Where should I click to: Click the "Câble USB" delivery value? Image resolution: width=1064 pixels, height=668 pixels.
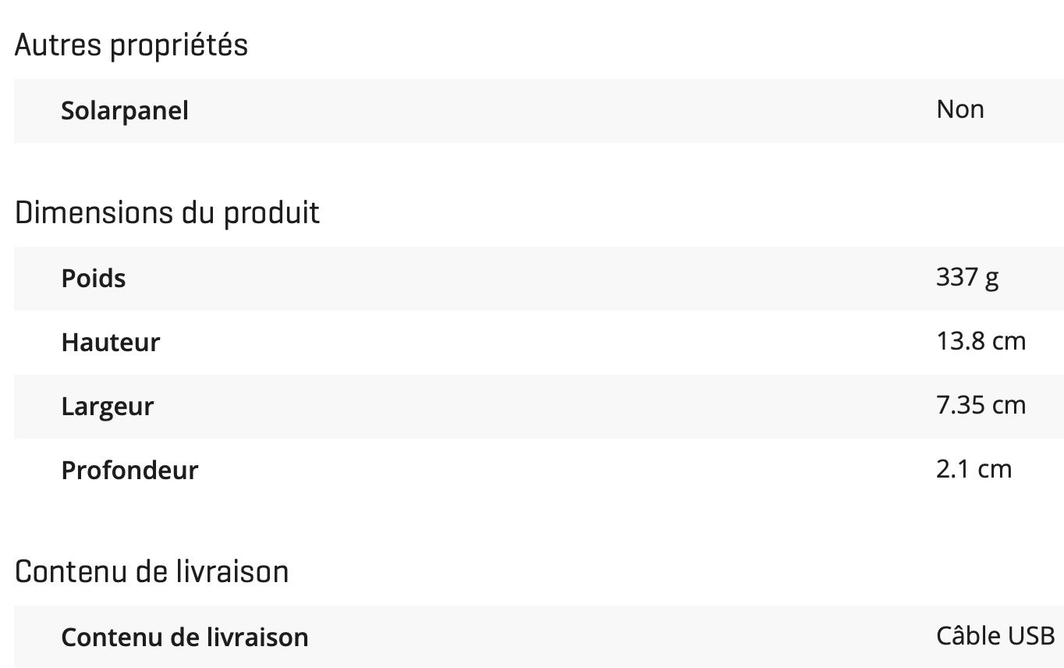(x=996, y=635)
